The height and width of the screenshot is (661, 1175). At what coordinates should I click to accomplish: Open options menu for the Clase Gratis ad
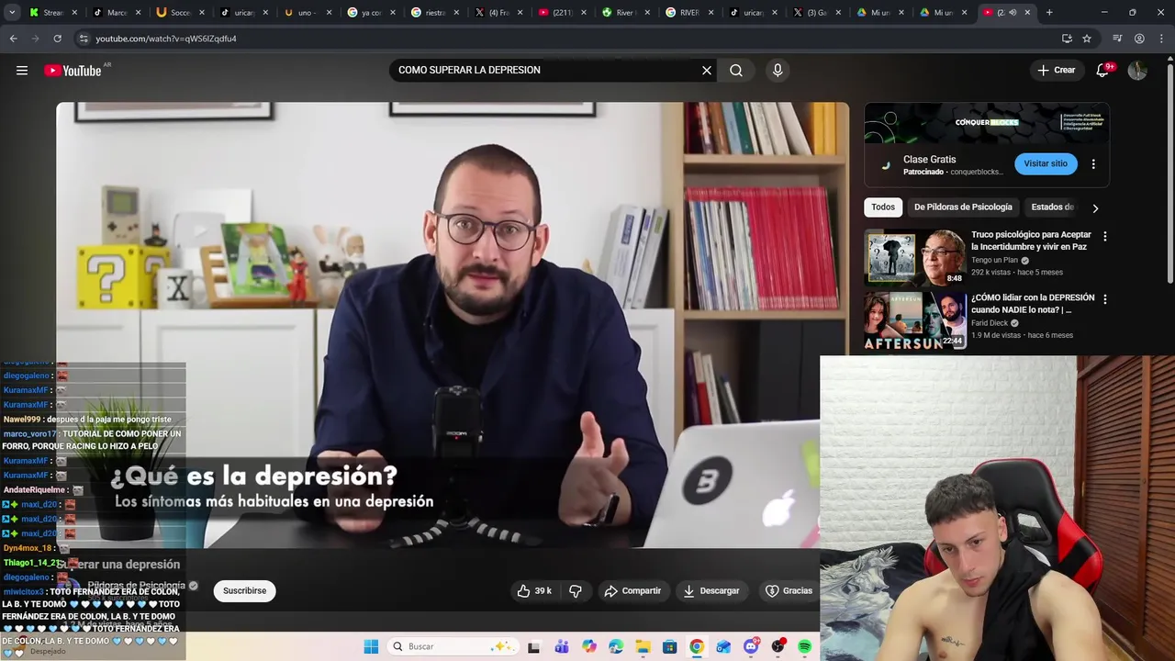[x=1093, y=164]
